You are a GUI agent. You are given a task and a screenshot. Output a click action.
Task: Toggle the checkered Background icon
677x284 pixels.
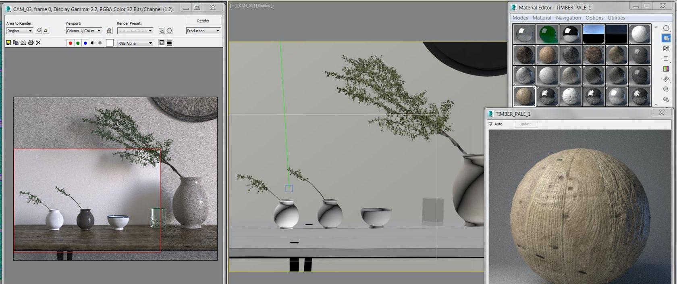tap(666, 48)
